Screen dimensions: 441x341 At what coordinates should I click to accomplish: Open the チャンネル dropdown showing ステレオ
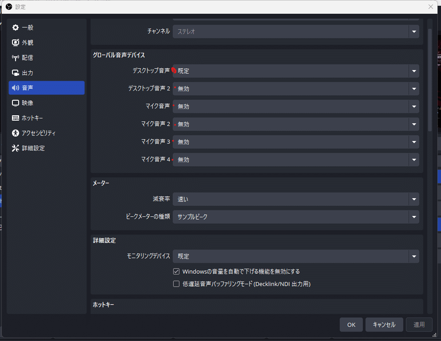[296, 31]
